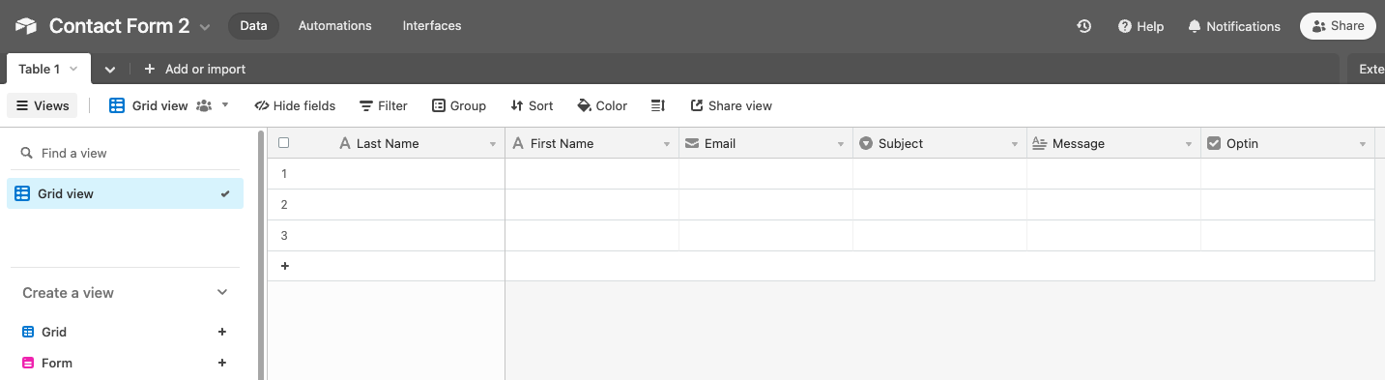Collapse the Create a view section
The height and width of the screenshot is (380, 1385).
tap(222, 292)
